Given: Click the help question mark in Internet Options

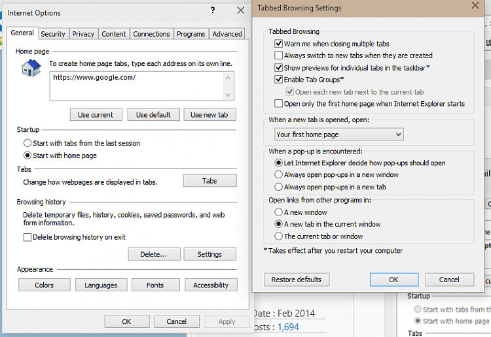Looking at the screenshot, I should point(213,10).
